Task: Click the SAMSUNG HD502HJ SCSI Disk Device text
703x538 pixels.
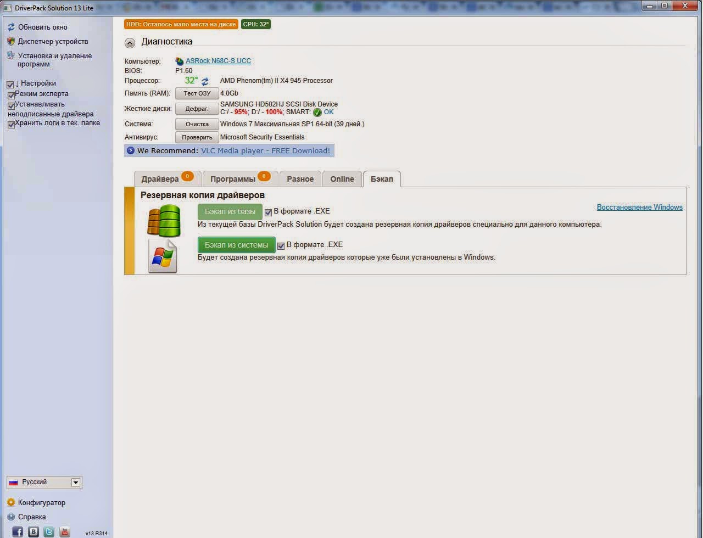Action: pyautogui.click(x=279, y=104)
